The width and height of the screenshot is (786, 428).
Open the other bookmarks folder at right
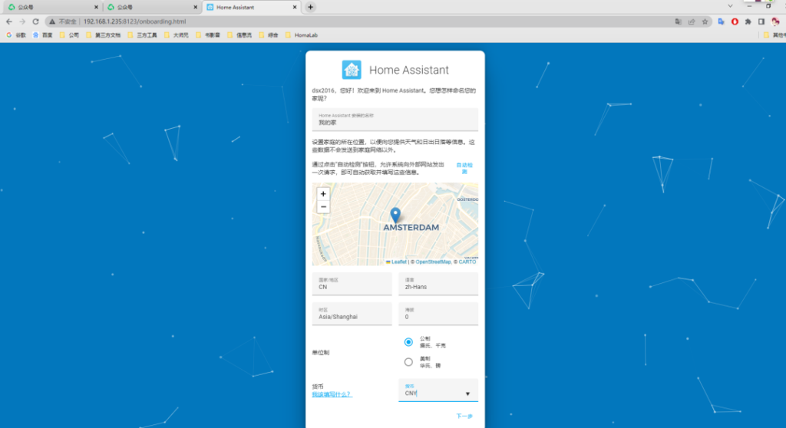coord(774,35)
